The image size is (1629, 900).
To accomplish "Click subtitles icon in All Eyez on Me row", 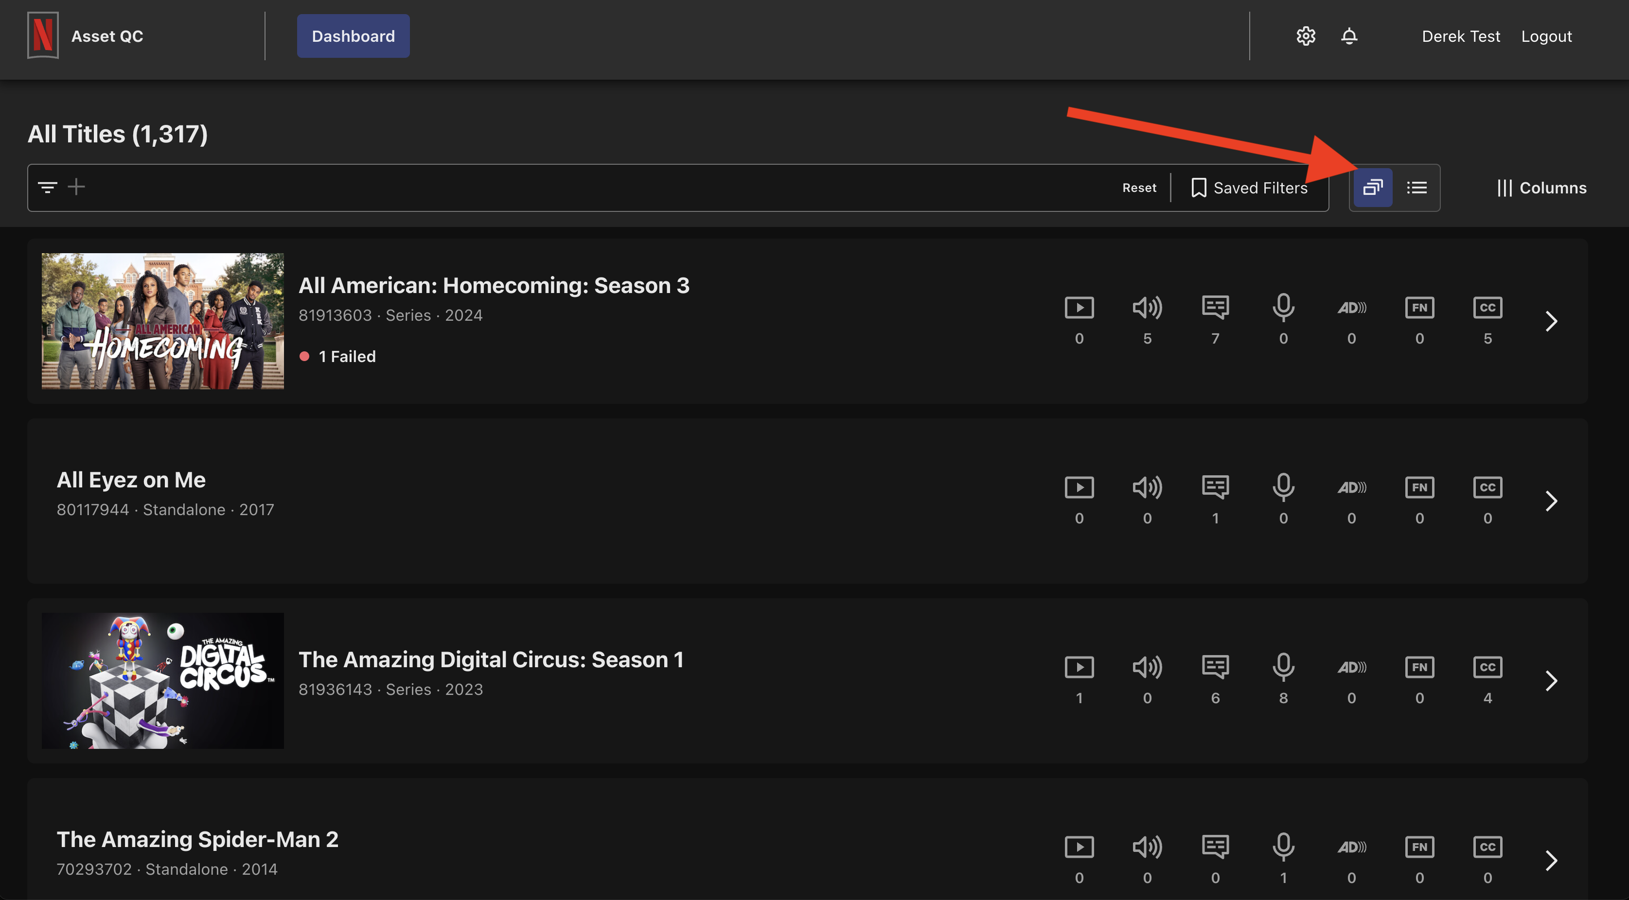I will (1215, 487).
